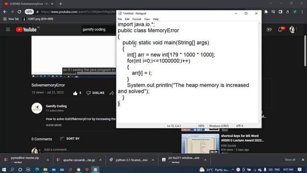The image size is (307, 173).
Task: Open the Gamify Coding channel avatar
Action: click(x=37, y=108)
